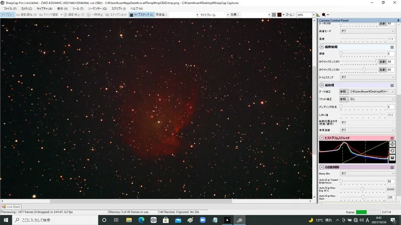This screenshot has height=225, width=401.
Task: Toggle the ライブビュー button in the toolbar
Action: (x=7, y=15)
